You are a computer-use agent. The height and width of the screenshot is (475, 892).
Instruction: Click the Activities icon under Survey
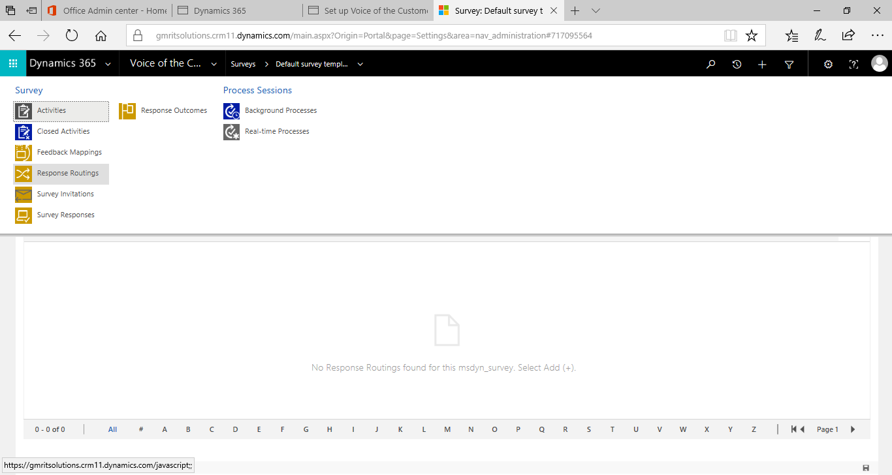click(24, 111)
